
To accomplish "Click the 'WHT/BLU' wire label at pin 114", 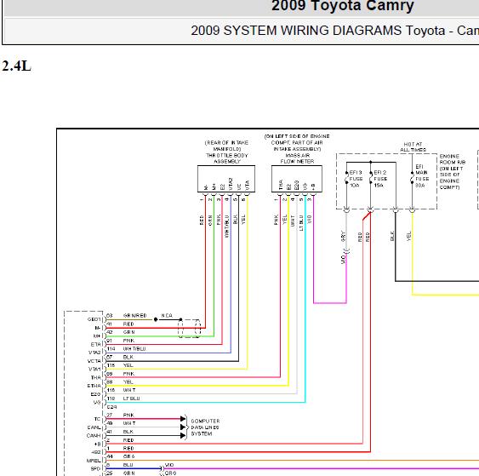I will (134, 349).
